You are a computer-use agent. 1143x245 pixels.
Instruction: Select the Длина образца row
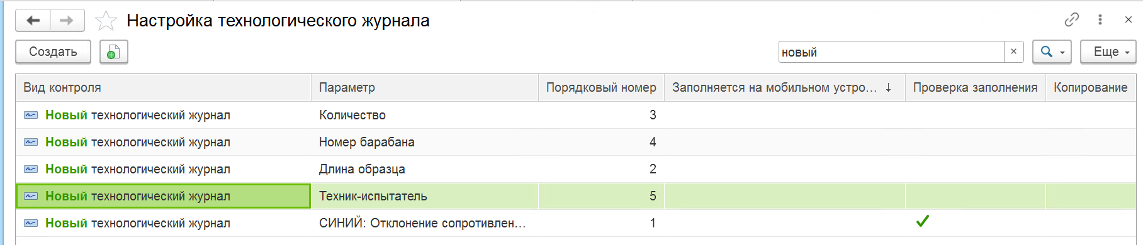576,169
